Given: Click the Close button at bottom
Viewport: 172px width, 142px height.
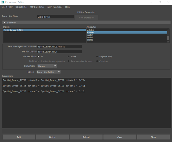Looking at the screenshot, I should click(153, 137).
